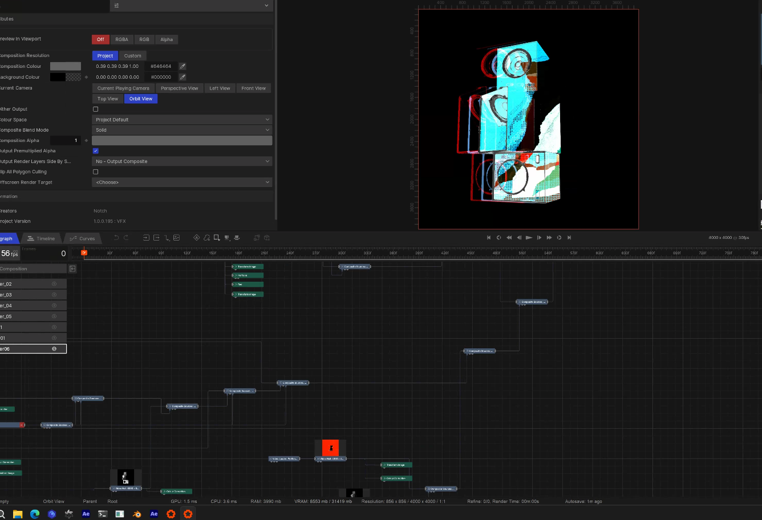Jump to the first frame
This screenshot has height=520, width=762.
pyautogui.click(x=489, y=238)
